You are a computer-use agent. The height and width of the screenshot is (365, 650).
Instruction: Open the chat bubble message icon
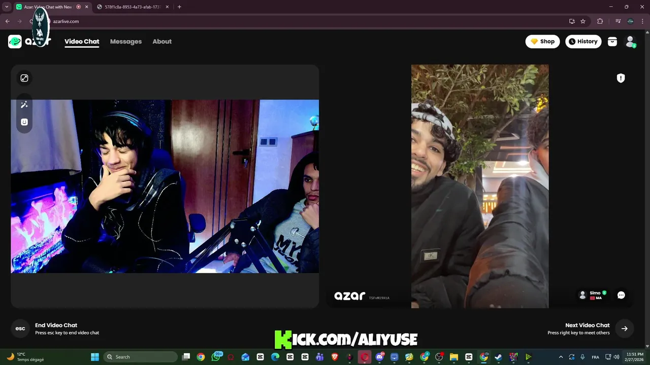click(621, 295)
